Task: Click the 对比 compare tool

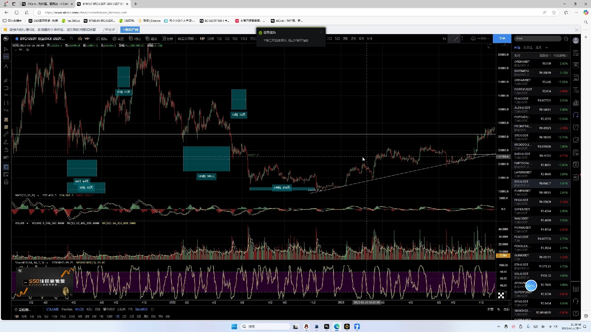Action: tap(135, 38)
